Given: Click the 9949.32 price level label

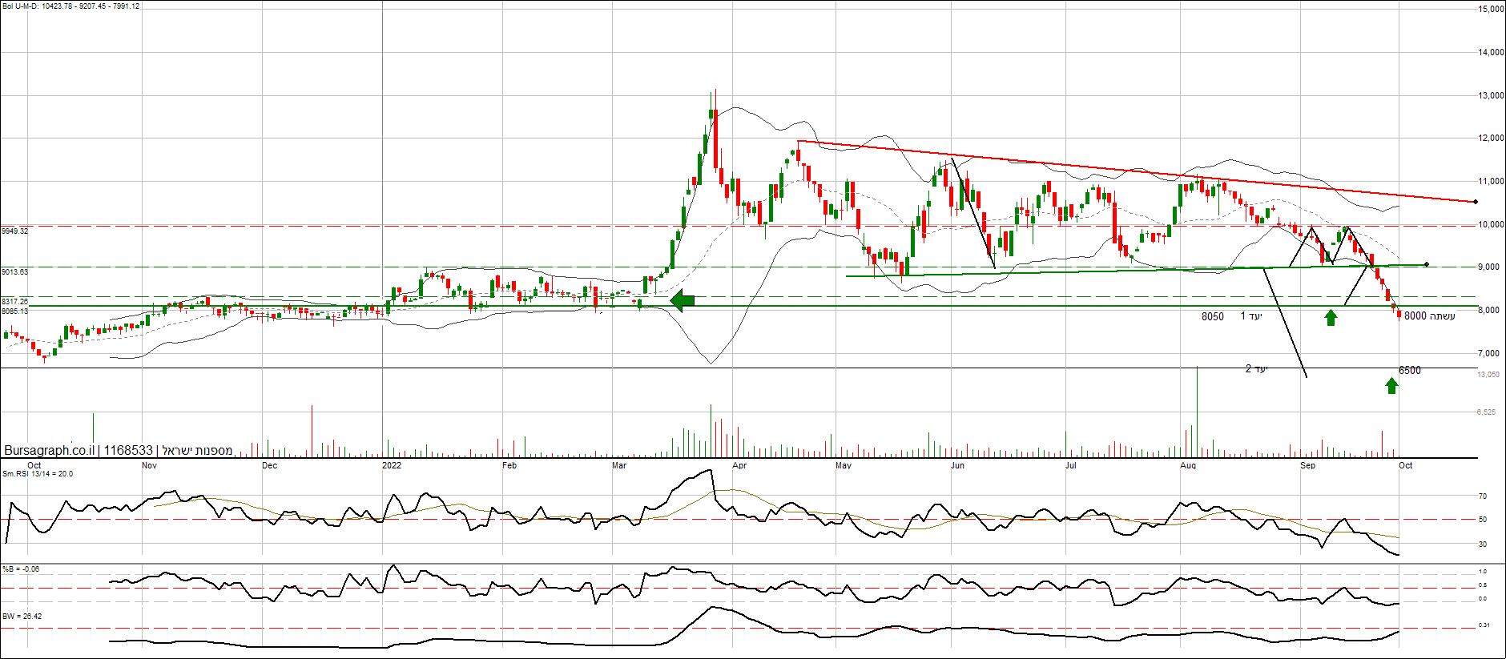Looking at the screenshot, I should pos(15,231).
